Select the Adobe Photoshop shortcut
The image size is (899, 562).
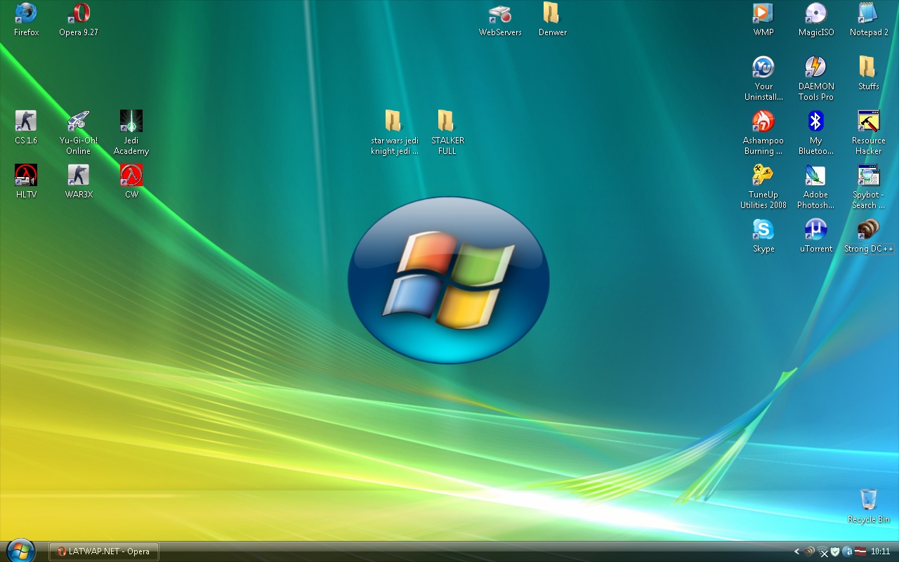point(816,187)
